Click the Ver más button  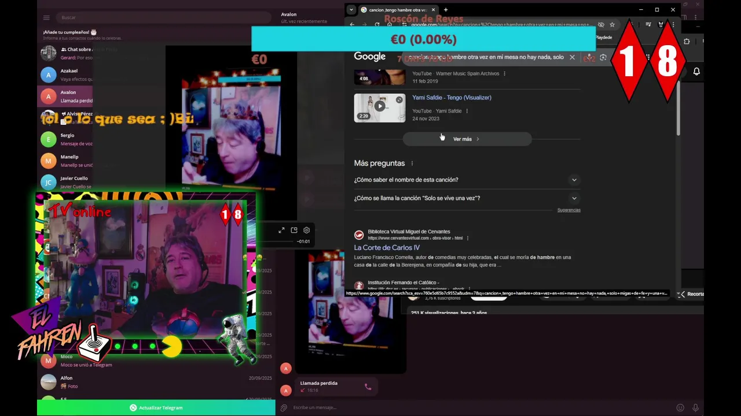click(x=467, y=139)
